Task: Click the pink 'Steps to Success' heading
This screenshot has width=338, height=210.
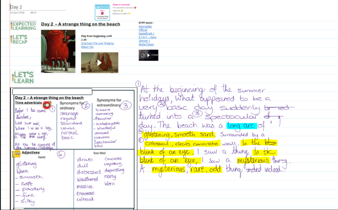Action: click(121, 5)
